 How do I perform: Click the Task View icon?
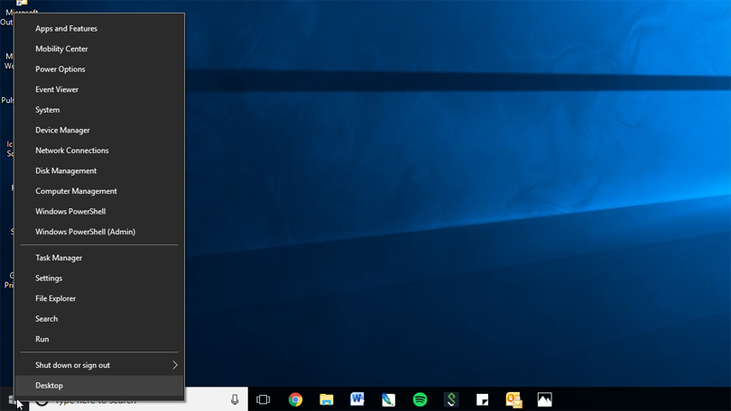(x=263, y=399)
